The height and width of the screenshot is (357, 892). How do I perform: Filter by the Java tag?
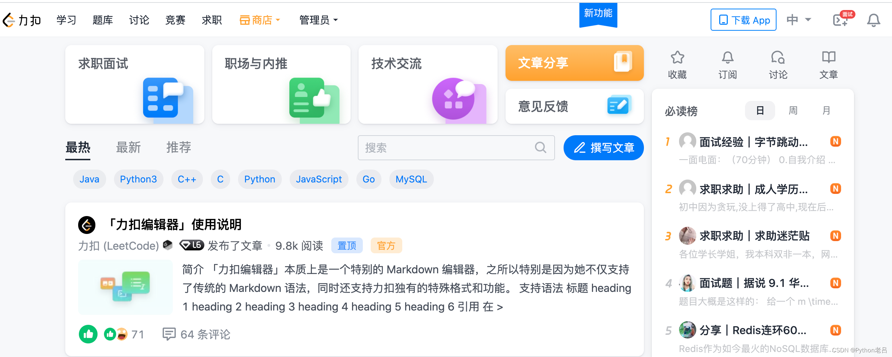pos(89,179)
